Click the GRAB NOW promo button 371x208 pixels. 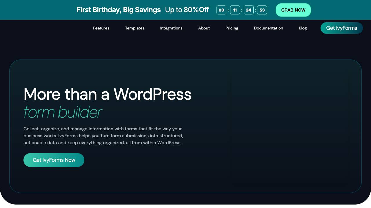click(293, 10)
